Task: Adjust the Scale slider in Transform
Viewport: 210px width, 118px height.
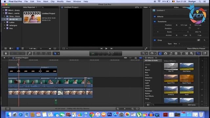Action: click(188, 32)
